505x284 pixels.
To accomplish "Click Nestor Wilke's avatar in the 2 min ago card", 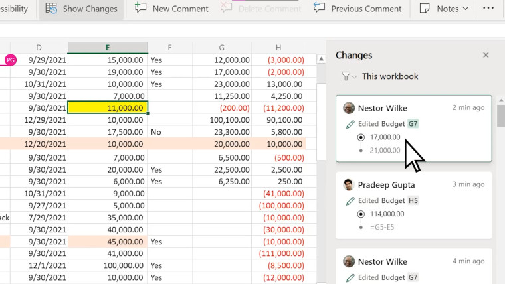I will (x=349, y=108).
